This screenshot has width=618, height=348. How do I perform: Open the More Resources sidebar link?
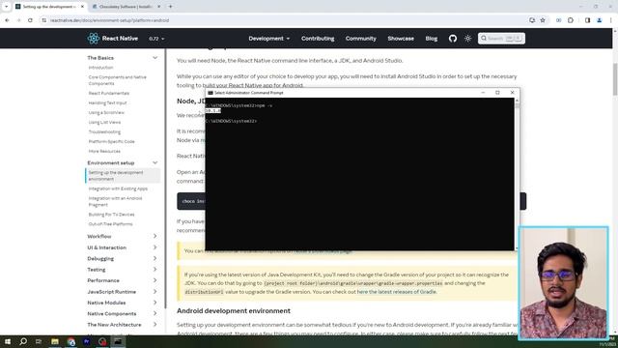point(104,151)
